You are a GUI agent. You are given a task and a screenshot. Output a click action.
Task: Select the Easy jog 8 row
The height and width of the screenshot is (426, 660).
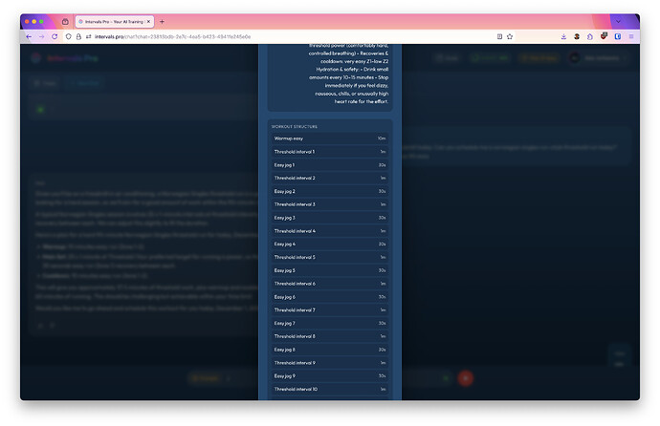330,350
